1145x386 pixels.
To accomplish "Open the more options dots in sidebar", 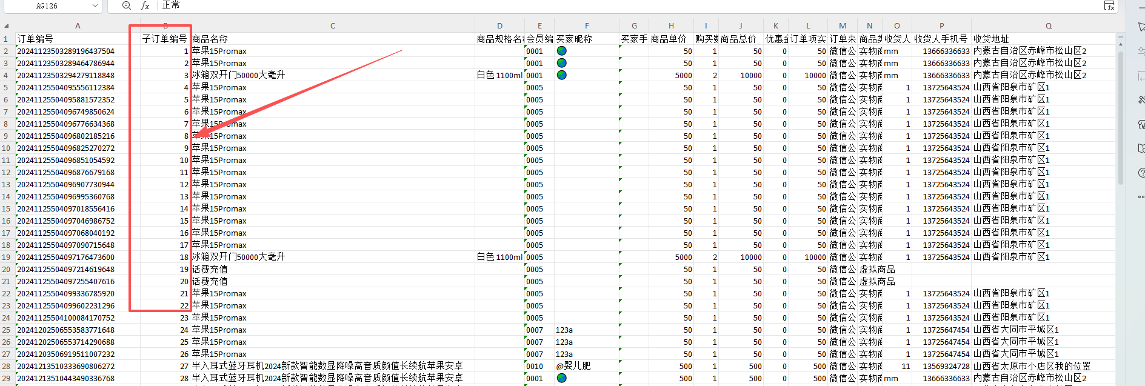I will pos(1141,197).
